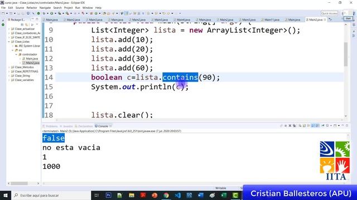The width and height of the screenshot is (357, 200).
Task: Click the Terminate button in console toolbar
Action: [x=286, y=126]
